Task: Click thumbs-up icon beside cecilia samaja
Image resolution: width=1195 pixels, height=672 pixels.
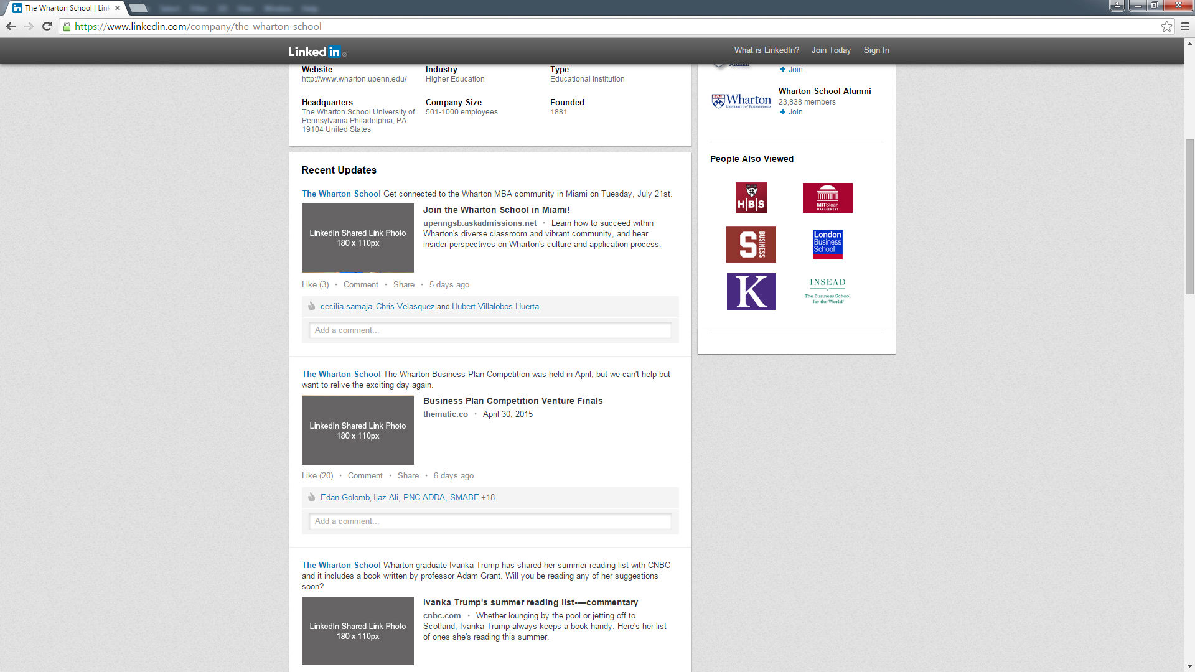Action: (312, 306)
